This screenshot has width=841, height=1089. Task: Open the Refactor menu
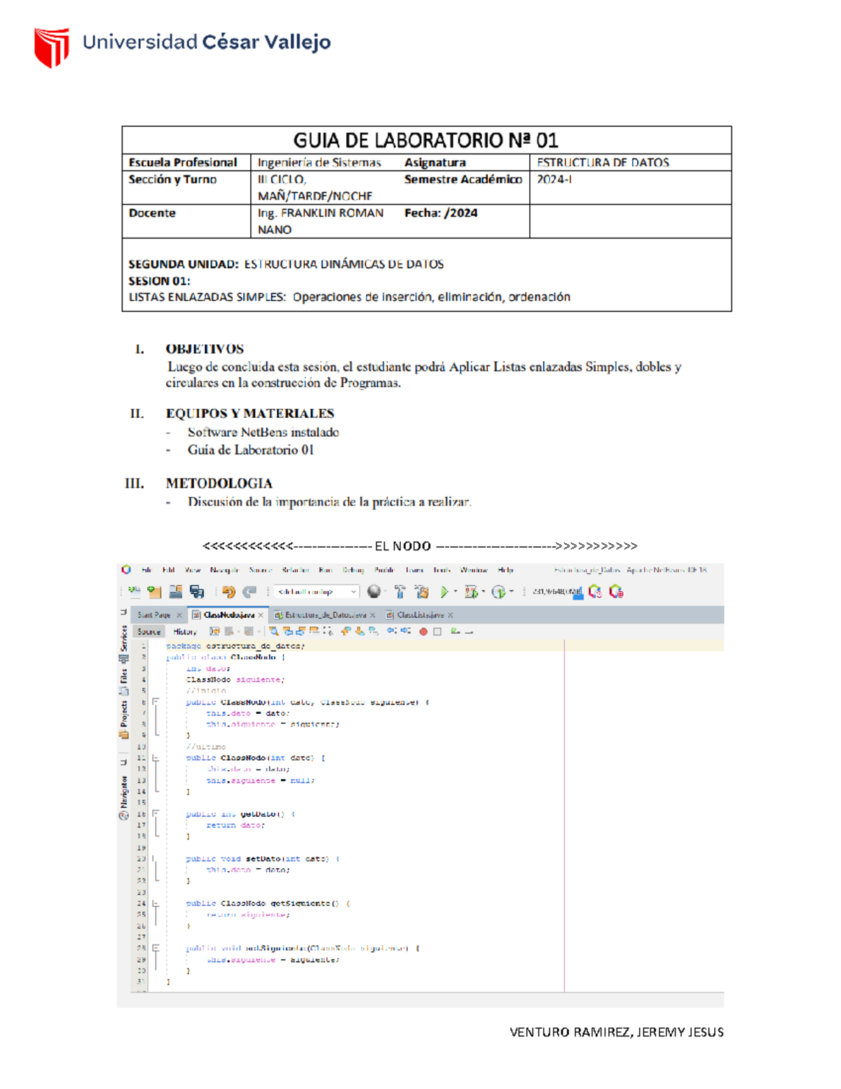tap(295, 570)
